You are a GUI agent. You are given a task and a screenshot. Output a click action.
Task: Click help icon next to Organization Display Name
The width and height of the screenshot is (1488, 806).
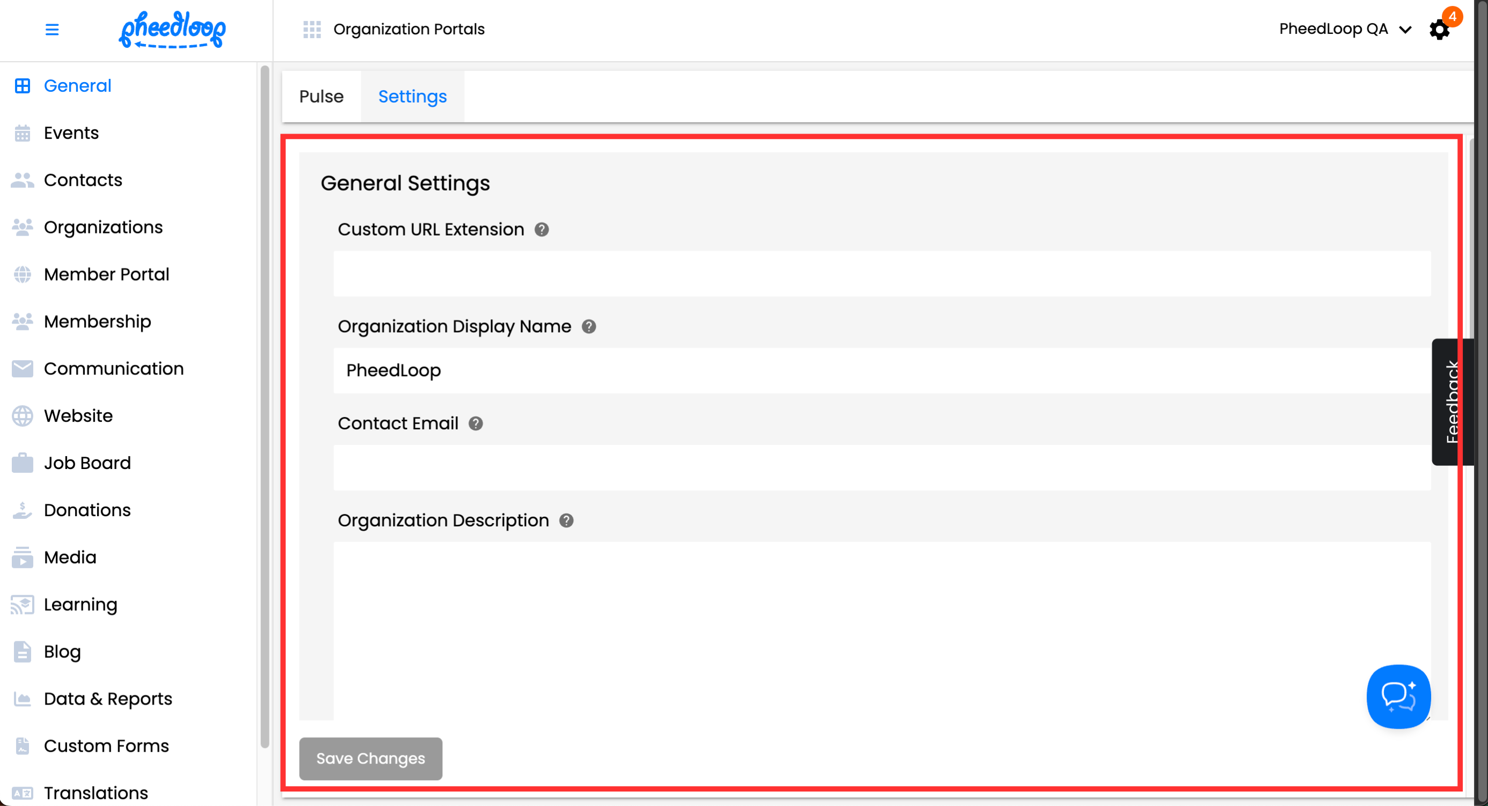(589, 327)
